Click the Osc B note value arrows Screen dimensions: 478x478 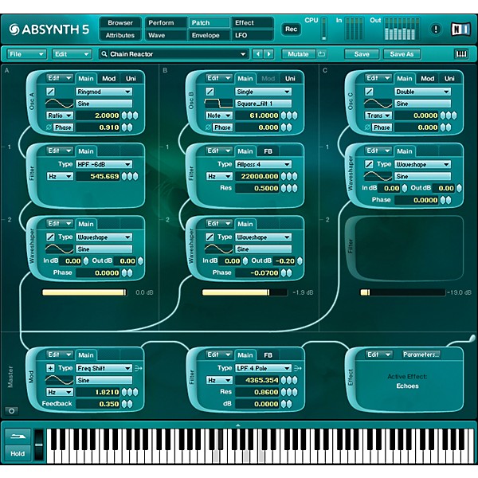[x=289, y=116]
